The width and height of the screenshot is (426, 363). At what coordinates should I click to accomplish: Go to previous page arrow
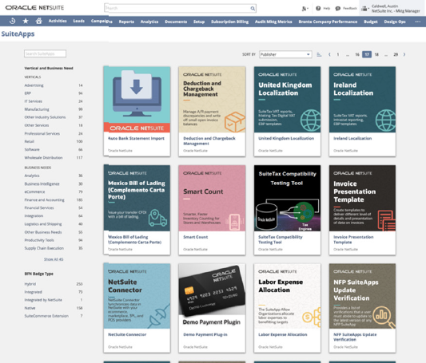pyautogui.click(x=329, y=54)
